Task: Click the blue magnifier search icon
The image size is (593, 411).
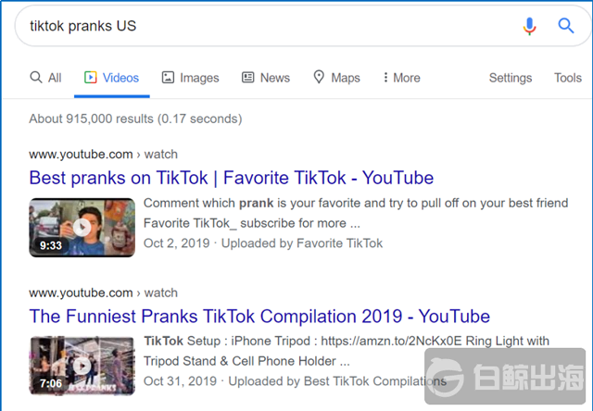Action: coord(566,26)
